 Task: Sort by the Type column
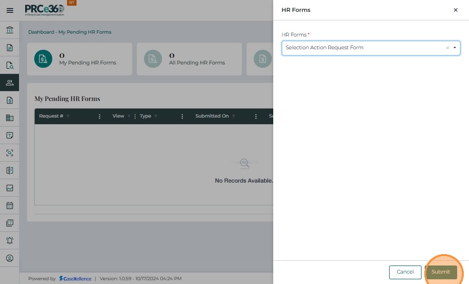(156, 116)
